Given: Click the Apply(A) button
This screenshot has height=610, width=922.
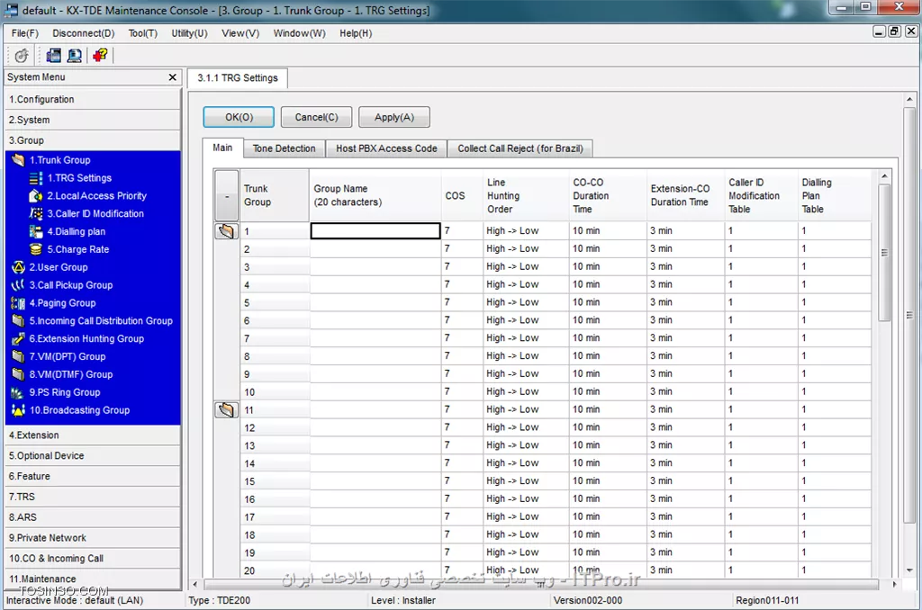Looking at the screenshot, I should [394, 117].
